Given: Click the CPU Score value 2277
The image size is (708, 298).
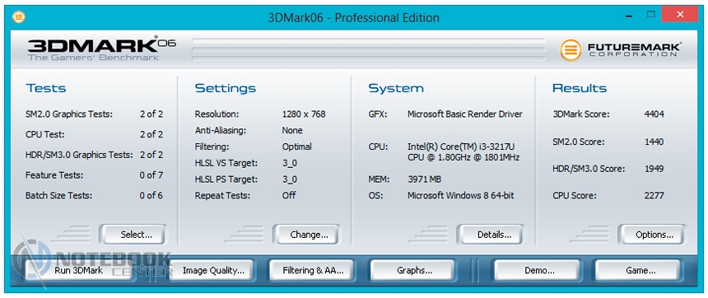Looking at the screenshot, I should click(x=654, y=195).
